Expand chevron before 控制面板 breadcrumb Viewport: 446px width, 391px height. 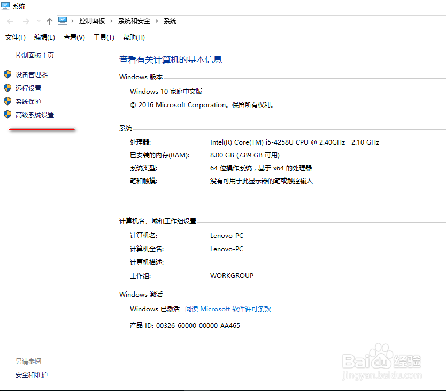(x=72, y=21)
